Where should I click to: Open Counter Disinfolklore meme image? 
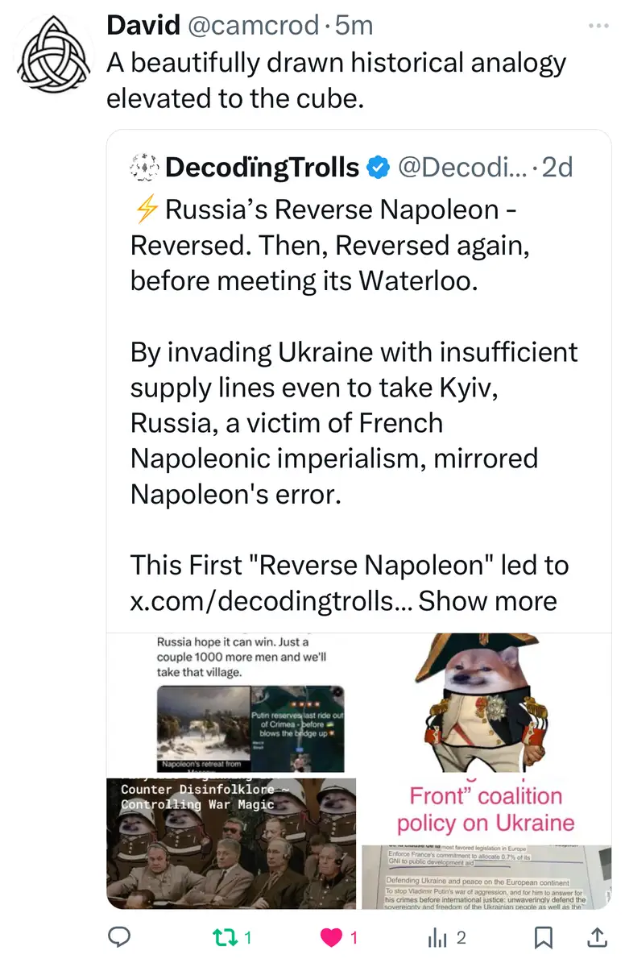click(232, 843)
